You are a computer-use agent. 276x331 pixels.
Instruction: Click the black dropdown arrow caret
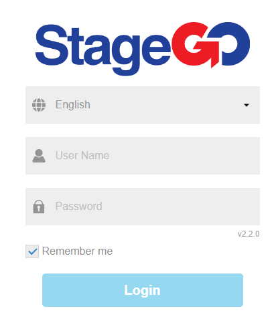(x=247, y=105)
